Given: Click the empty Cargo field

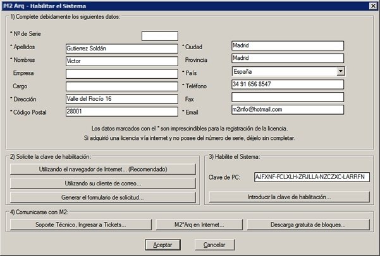Looking at the screenshot, I should 121,86.
